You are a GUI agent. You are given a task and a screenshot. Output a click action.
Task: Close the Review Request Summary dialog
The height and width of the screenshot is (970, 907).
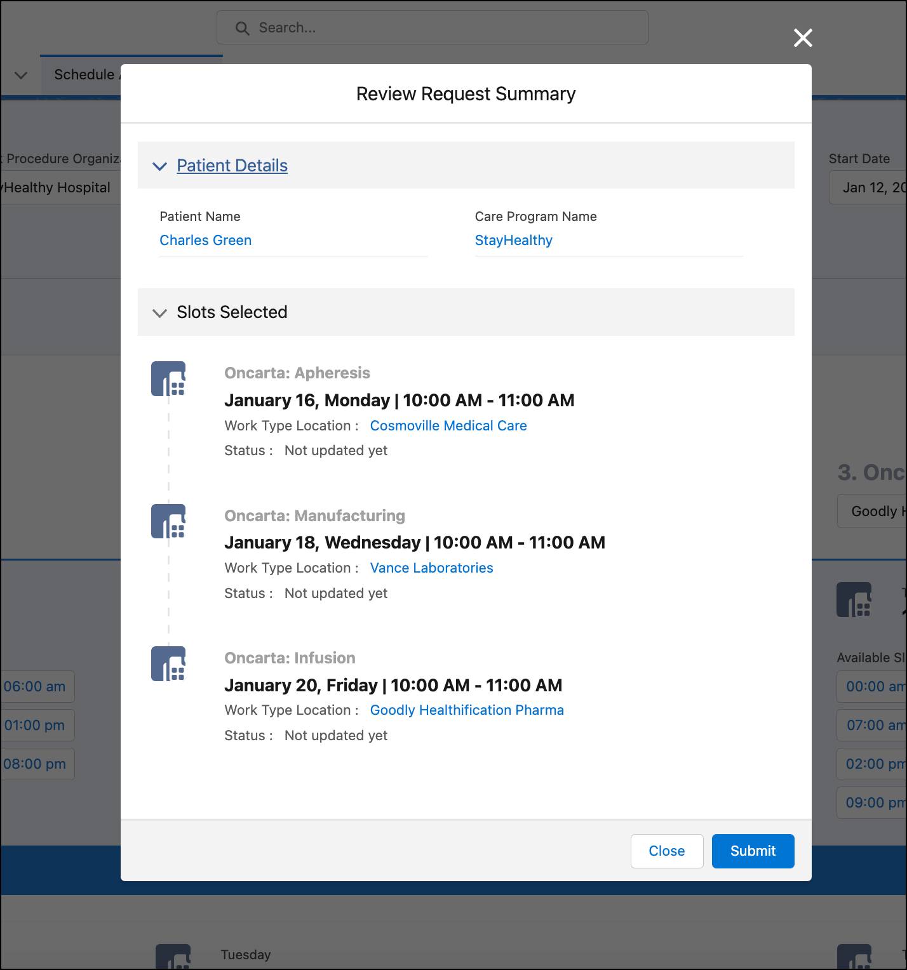(x=666, y=851)
